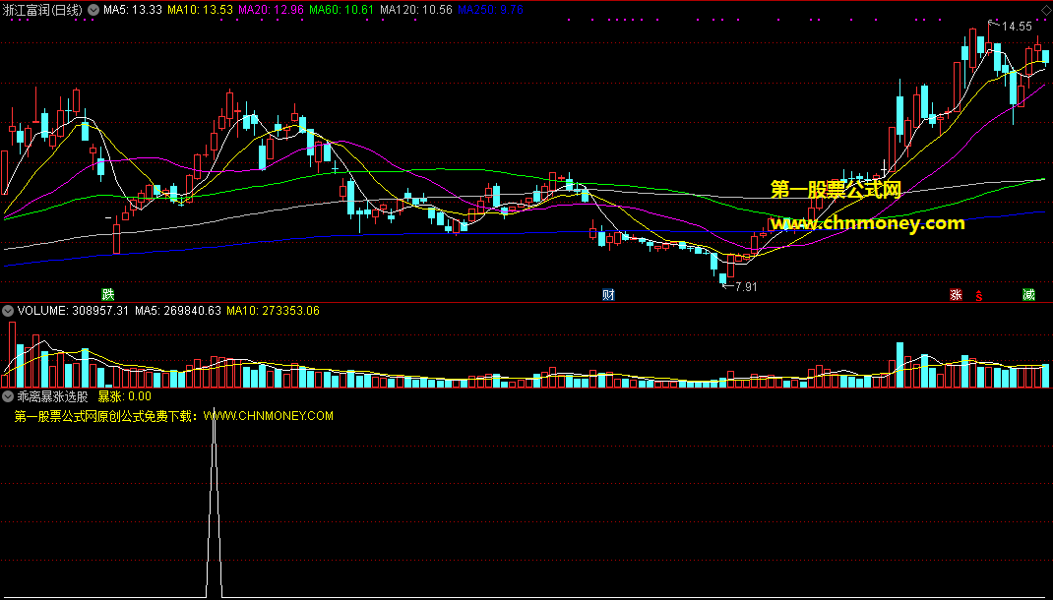Select the MA10: 13.53 label
This screenshot has height=600, width=1053.
[x=200, y=10]
